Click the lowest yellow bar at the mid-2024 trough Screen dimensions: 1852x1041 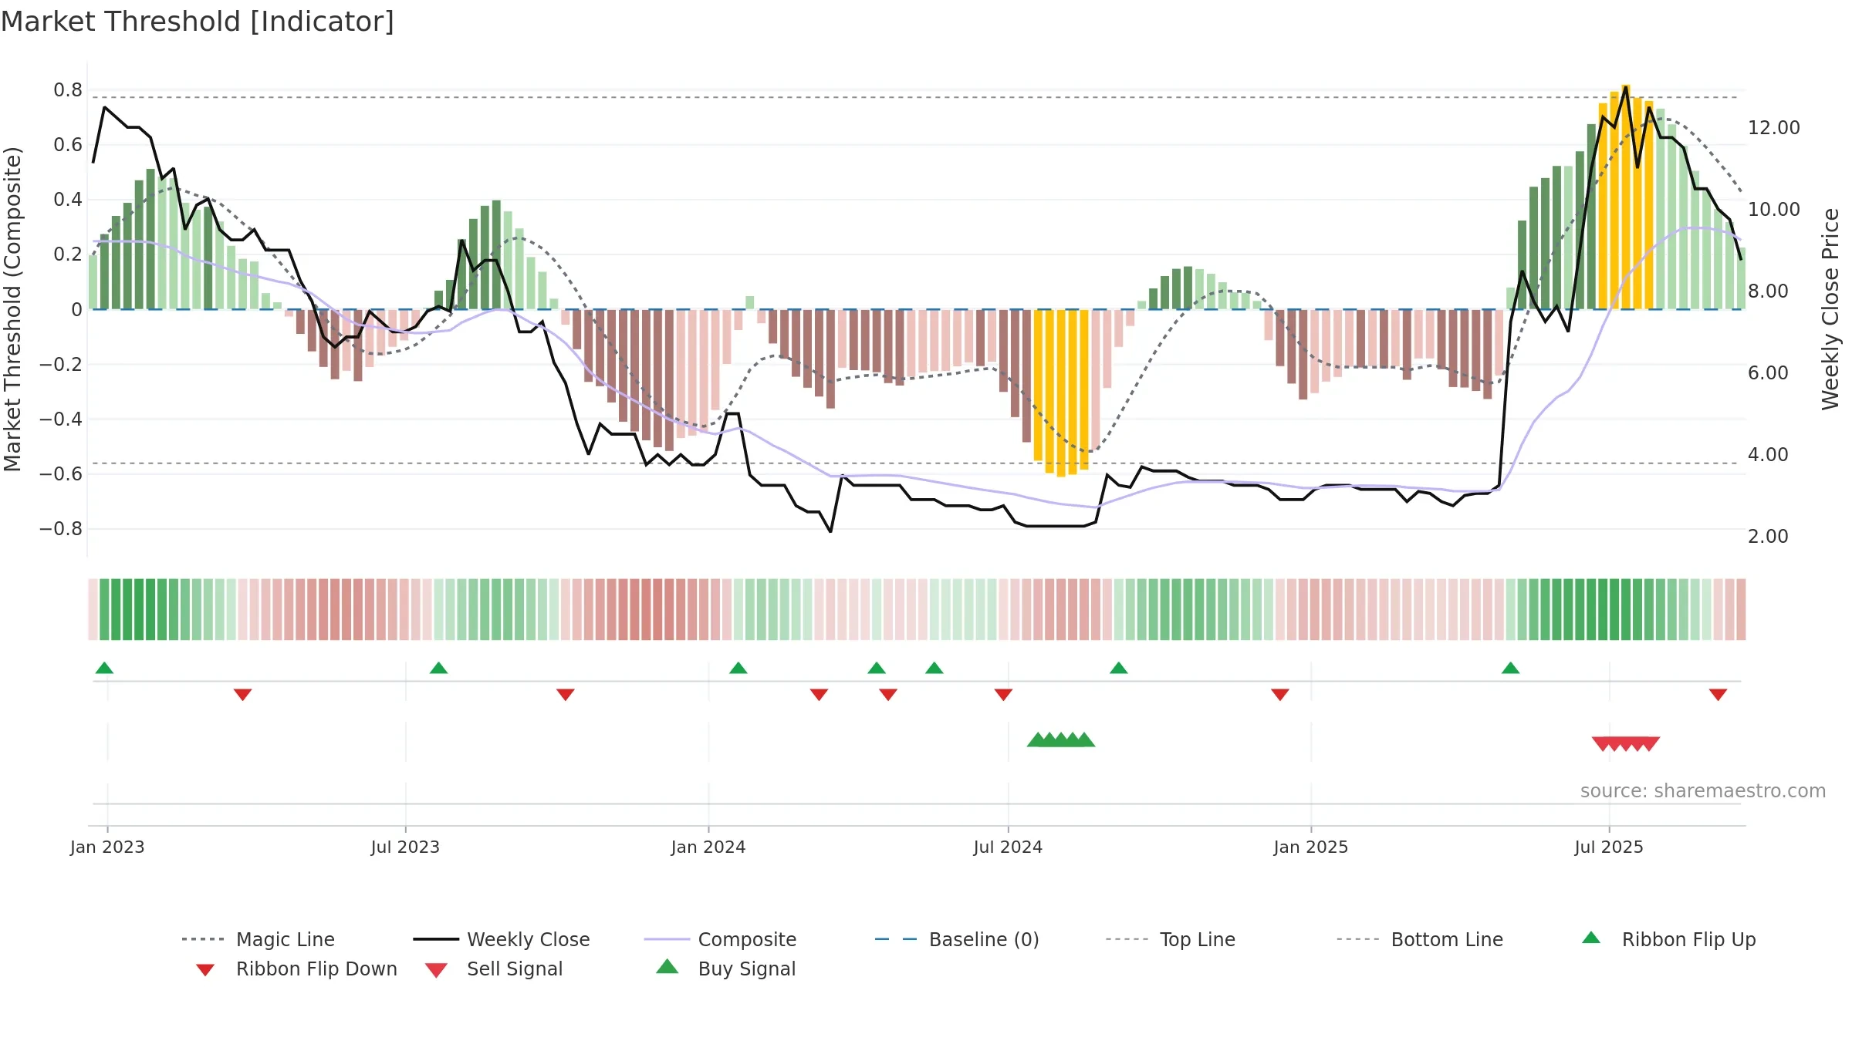[1061, 393]
